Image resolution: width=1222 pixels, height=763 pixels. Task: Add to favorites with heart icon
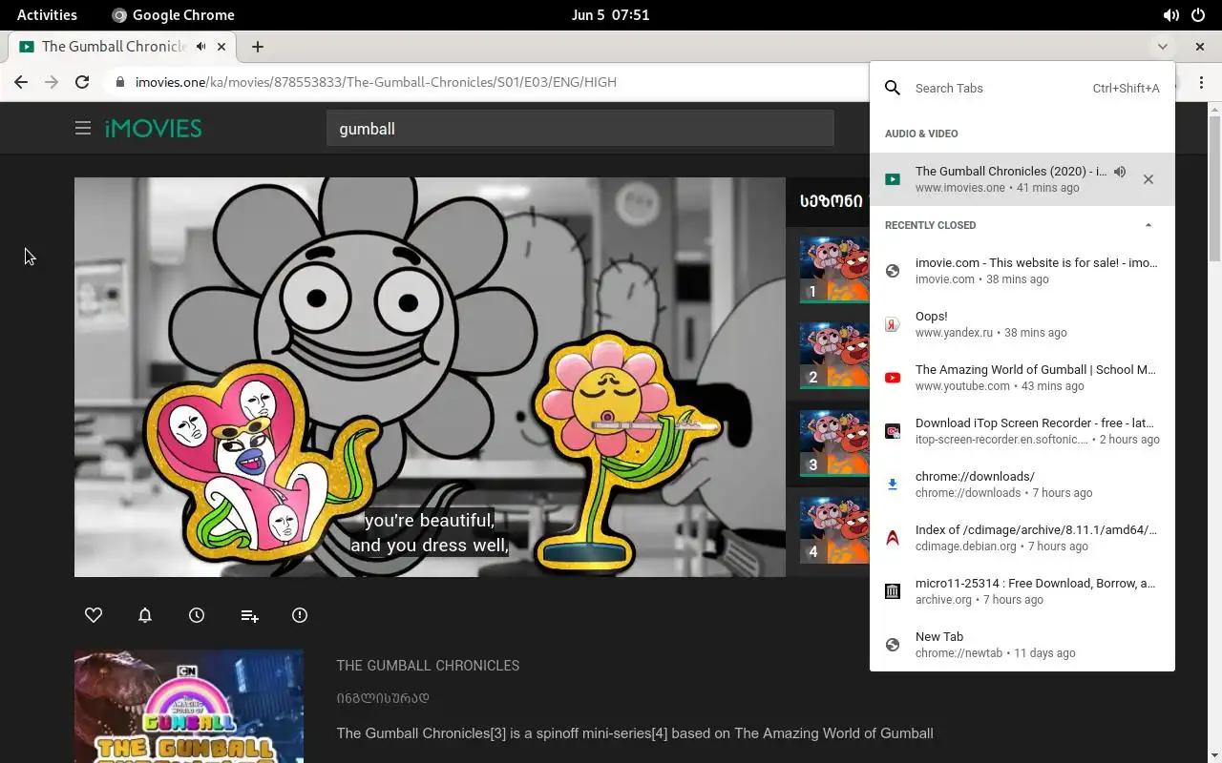94,615
